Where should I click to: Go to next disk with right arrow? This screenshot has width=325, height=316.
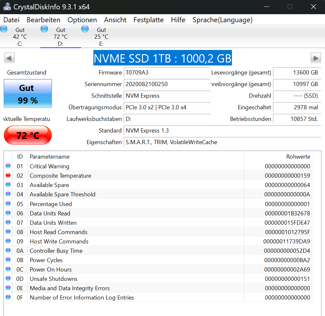(x=315, y=58)
